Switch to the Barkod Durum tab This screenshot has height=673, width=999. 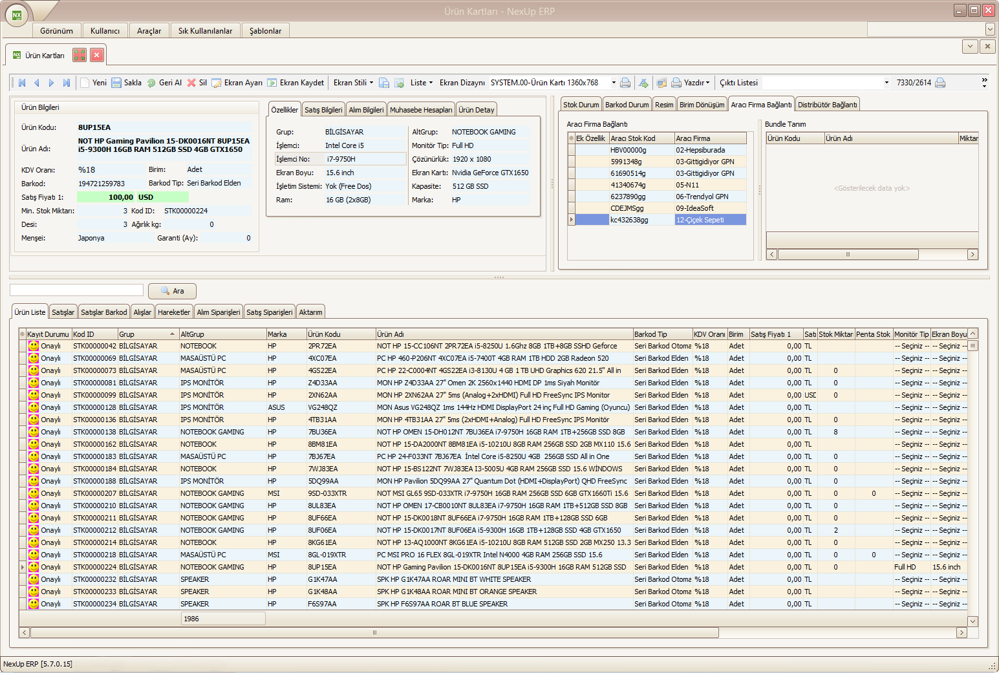coord(627,105)
